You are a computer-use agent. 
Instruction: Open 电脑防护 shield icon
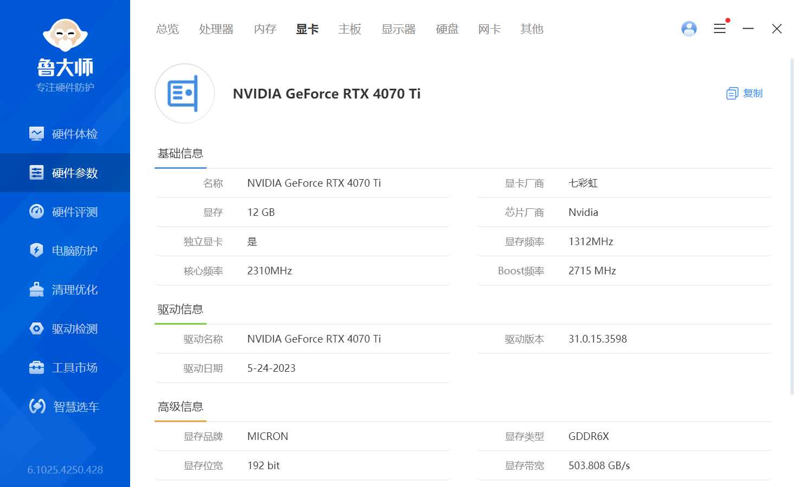(36, 251)
